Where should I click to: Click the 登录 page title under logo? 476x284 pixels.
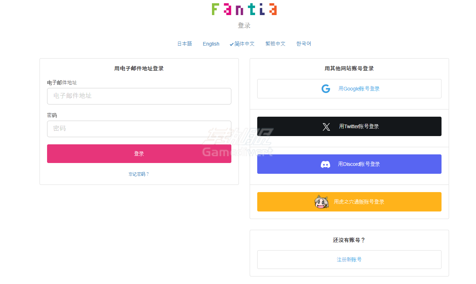(244, 25)
